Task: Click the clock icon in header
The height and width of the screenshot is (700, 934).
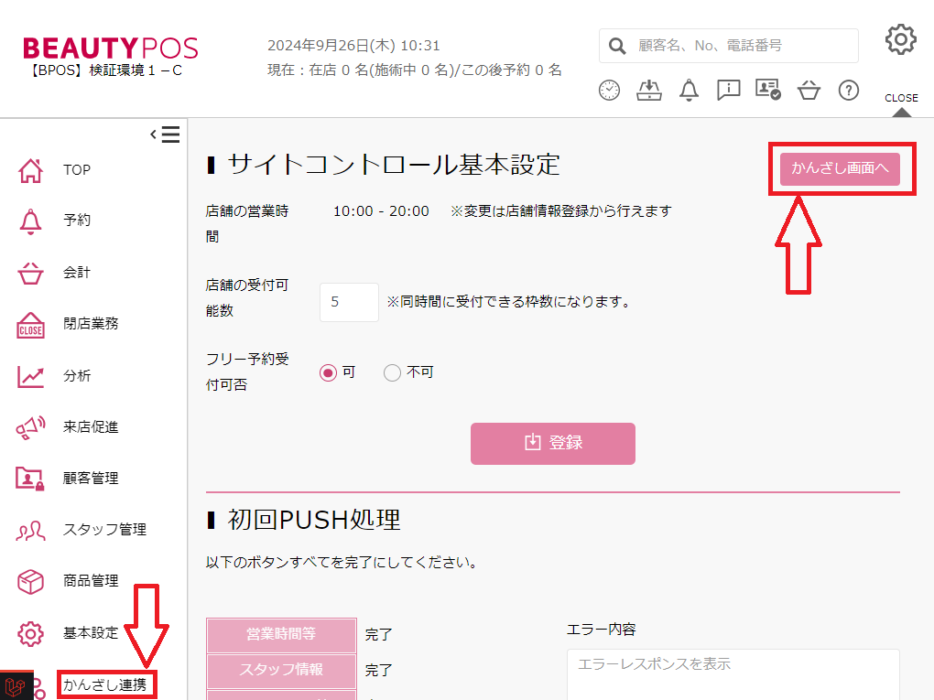Action: click(609, 90)
